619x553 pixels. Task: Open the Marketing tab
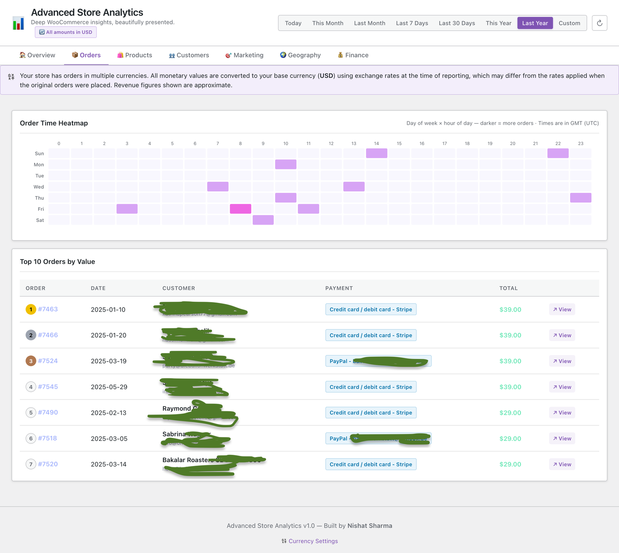pos(244,55)
